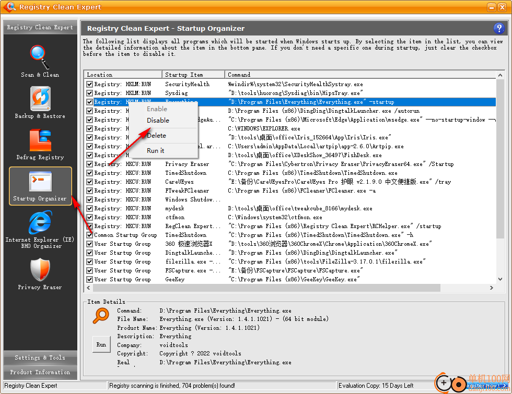Click the Common Startup Group row label

125,235
